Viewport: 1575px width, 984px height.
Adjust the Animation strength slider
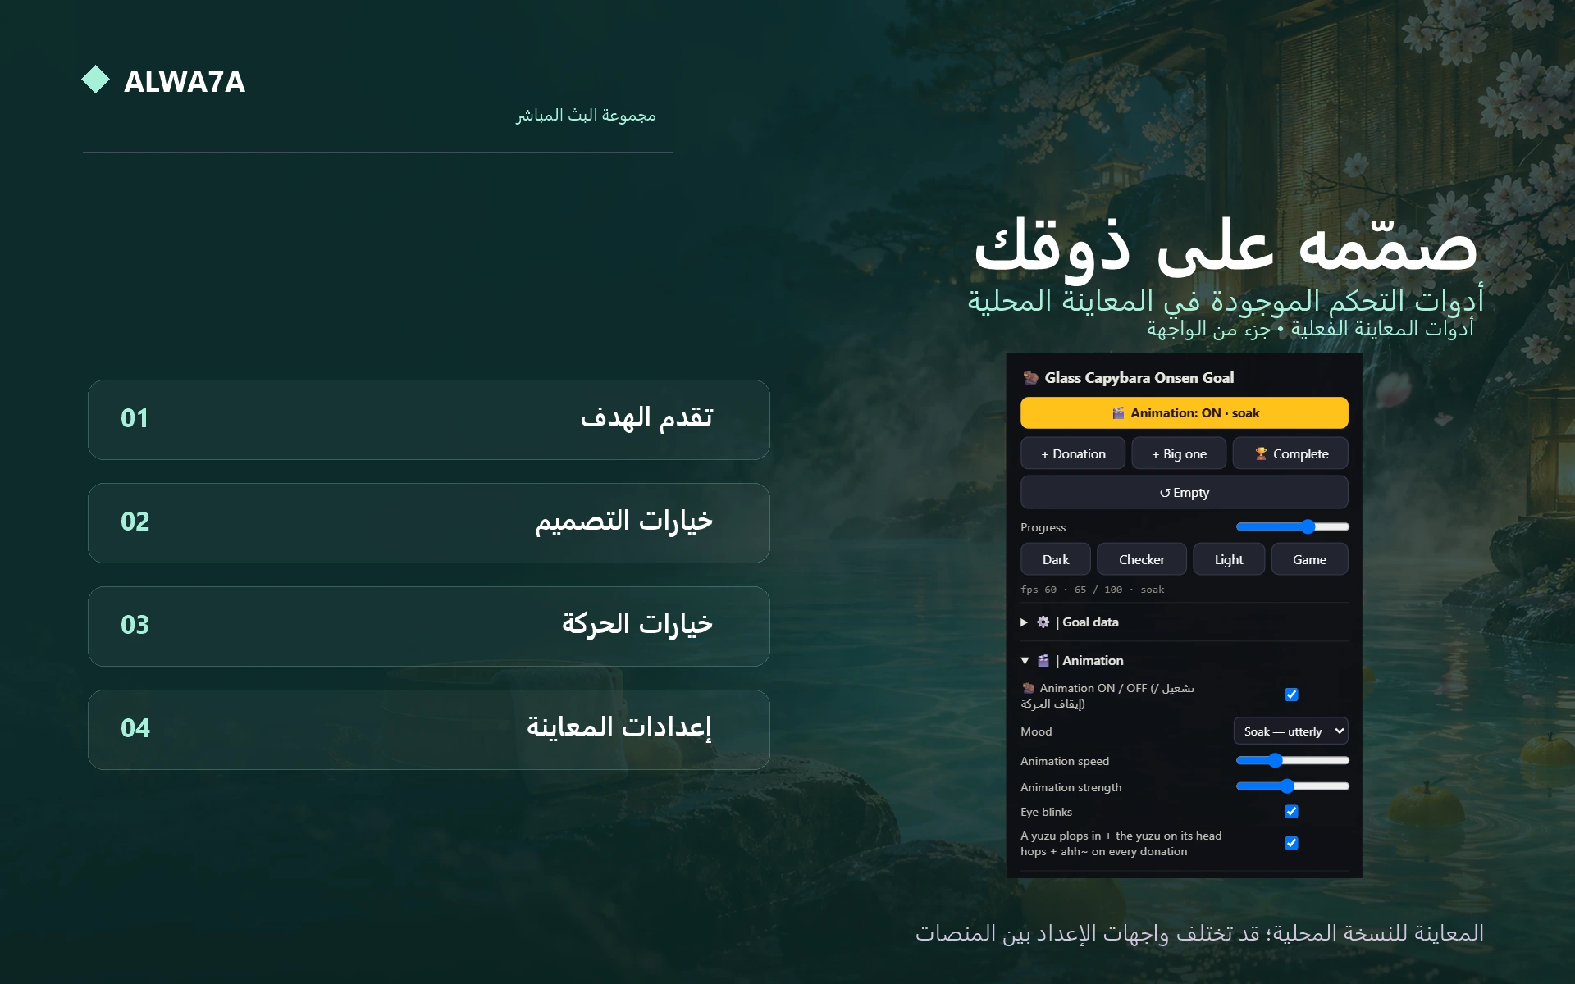point(1292,787)
